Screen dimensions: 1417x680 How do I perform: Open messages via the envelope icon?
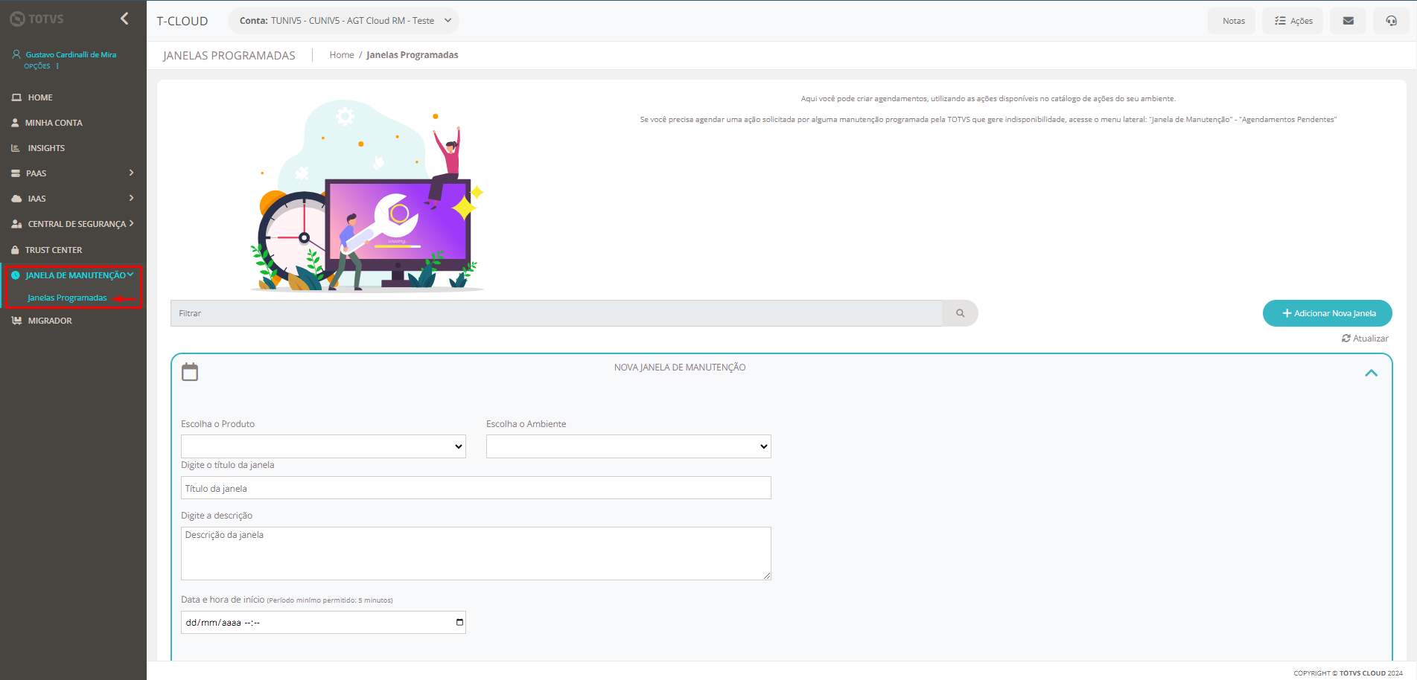pos(1348,21)
